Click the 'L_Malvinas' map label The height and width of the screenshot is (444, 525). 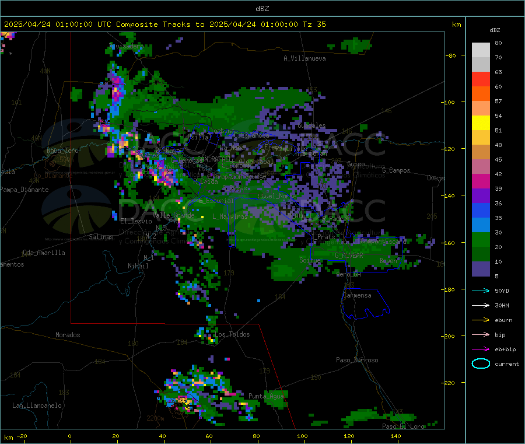(230, 216)
